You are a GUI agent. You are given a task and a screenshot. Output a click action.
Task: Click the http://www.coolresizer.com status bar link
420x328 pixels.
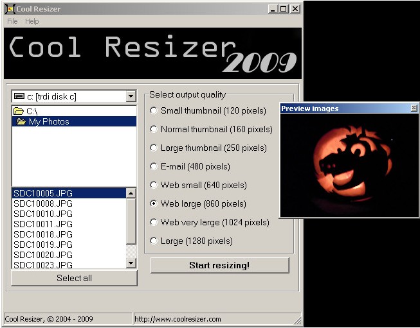point(178,319)
